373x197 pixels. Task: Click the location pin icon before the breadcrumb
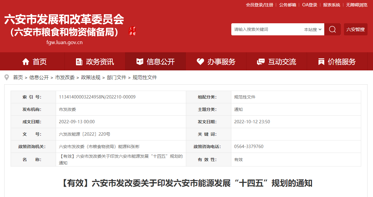pyautogui.click(x=7, y=77)
